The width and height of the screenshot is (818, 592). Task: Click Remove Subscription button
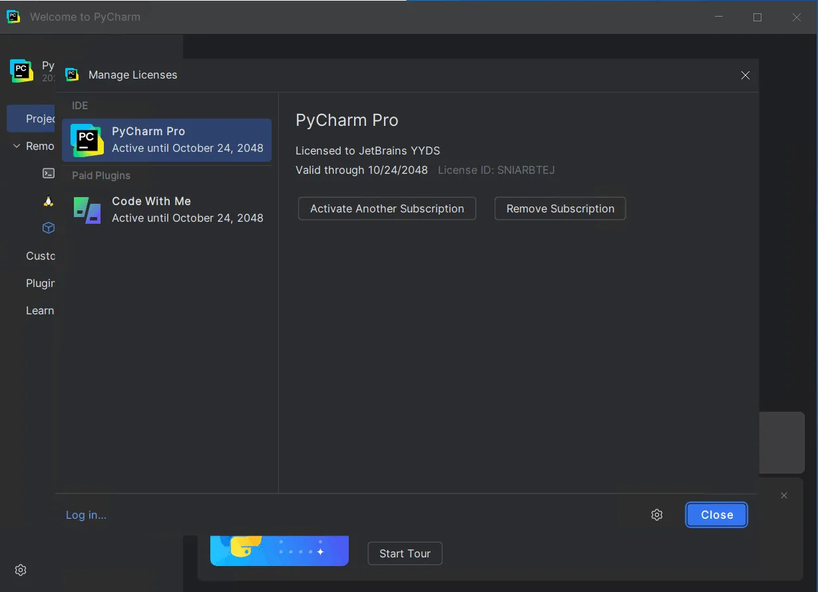[560, 208]
